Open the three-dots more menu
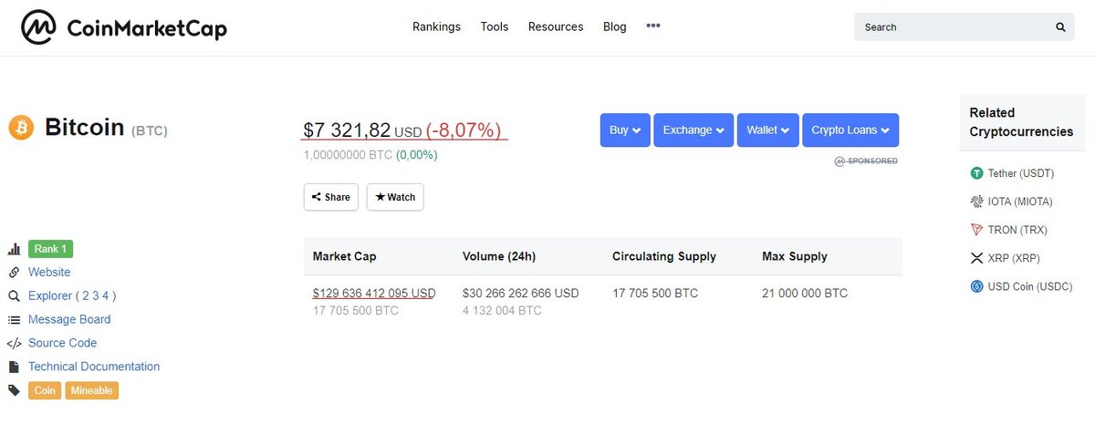 click(x=653, y=26)
